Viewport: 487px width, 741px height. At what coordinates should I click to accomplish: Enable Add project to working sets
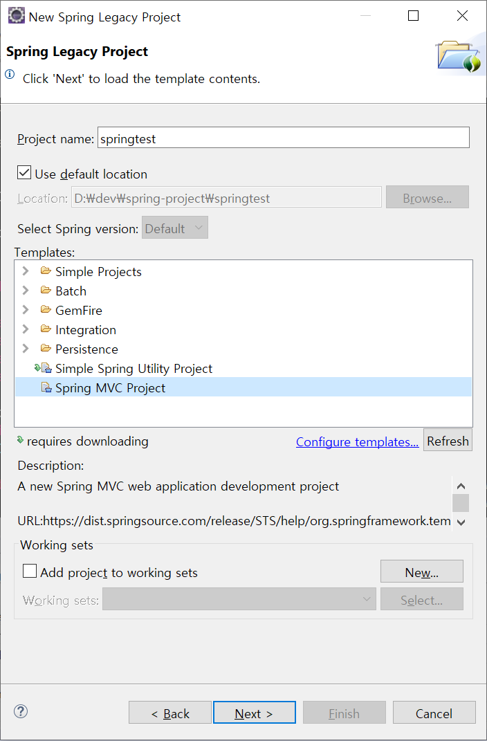[30, 571]
